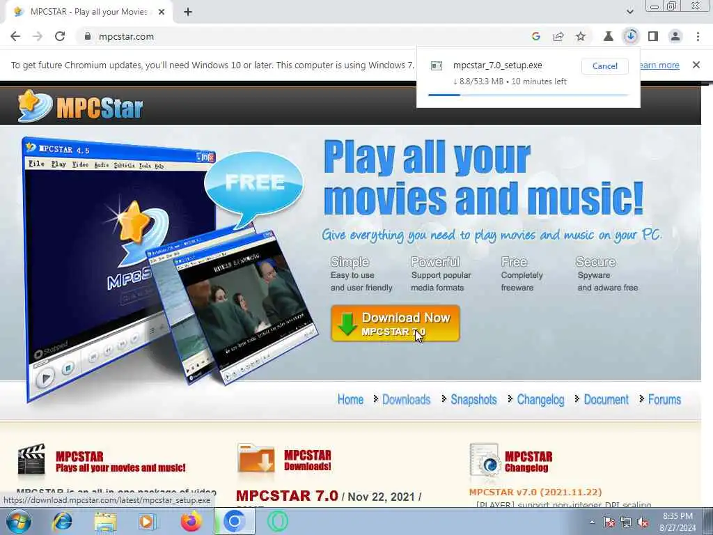Click the Action Center flag icon

click(x=609, y=522)
